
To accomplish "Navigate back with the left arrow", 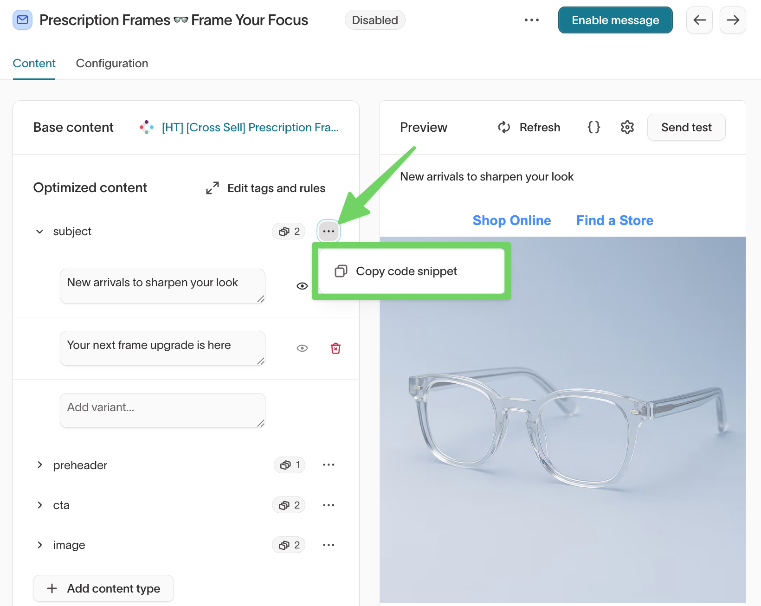I will coord(699,20).
